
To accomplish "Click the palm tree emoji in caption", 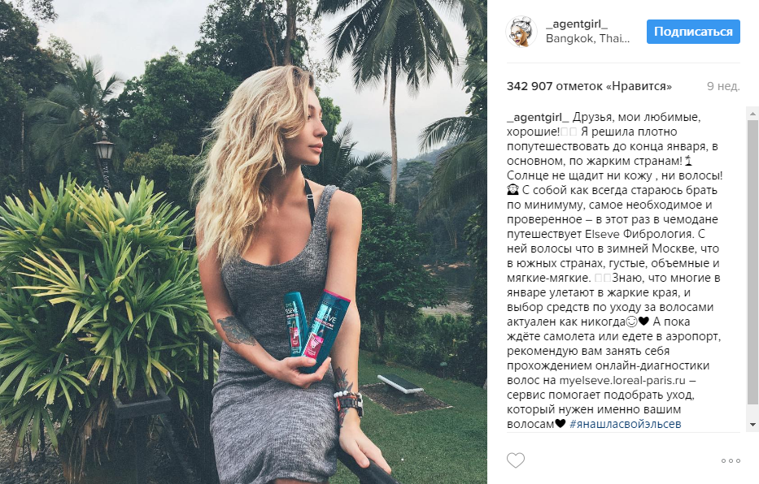I will [688, 161].
